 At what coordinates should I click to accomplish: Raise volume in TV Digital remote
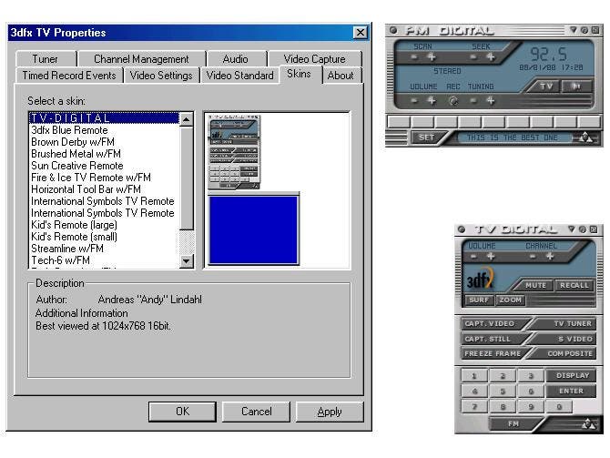(491, 257)
